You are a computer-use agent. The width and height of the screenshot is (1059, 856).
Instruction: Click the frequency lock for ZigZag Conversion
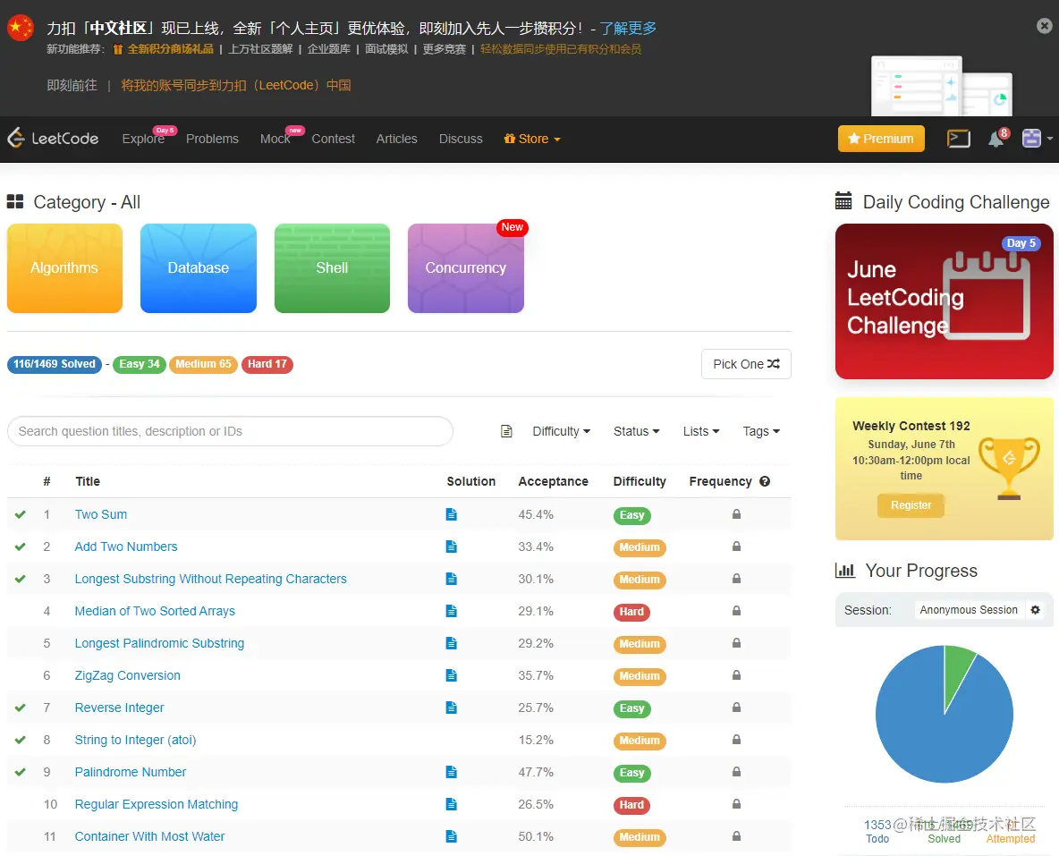click(736, 675)
